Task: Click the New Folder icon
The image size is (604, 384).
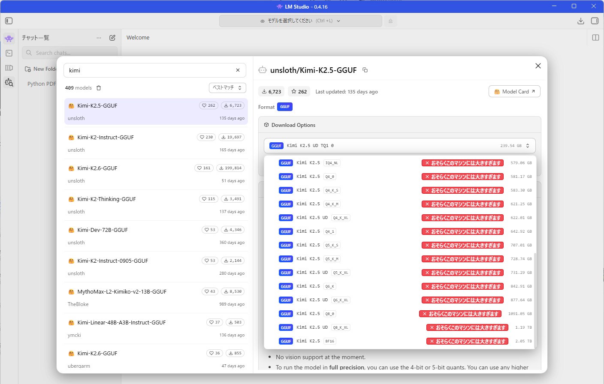Action: click(28, 69)
